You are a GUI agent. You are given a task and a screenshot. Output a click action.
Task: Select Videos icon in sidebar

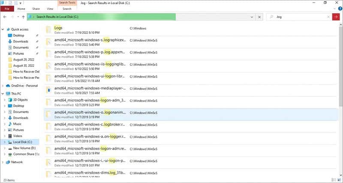(x=10, y=136)
